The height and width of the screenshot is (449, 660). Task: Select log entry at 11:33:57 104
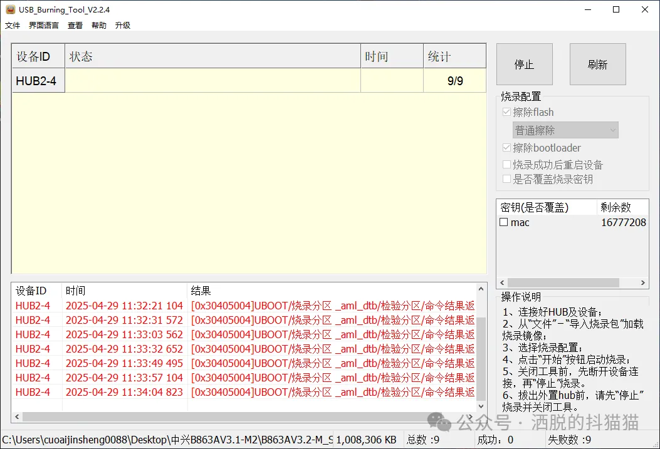point(244,378)
